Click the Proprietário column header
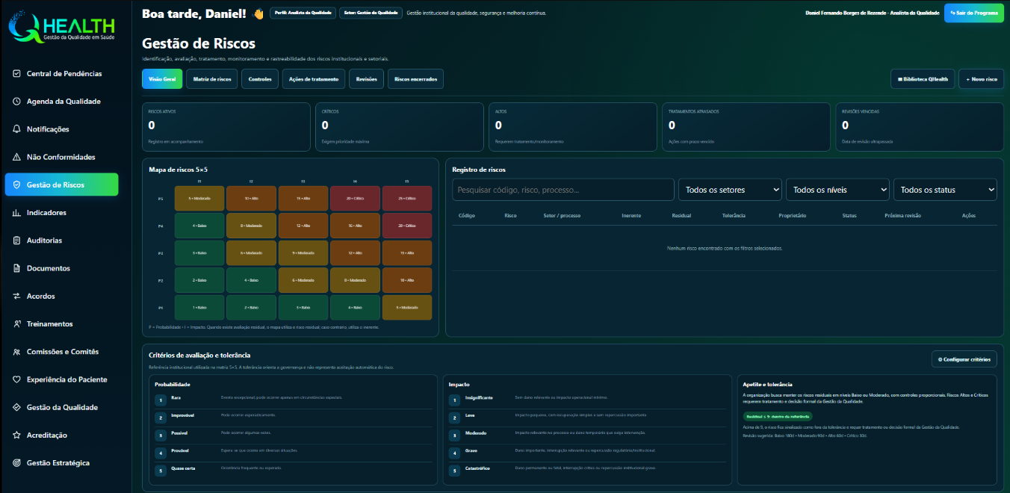This screenshot has width=1010, height=493. point(793,215)
